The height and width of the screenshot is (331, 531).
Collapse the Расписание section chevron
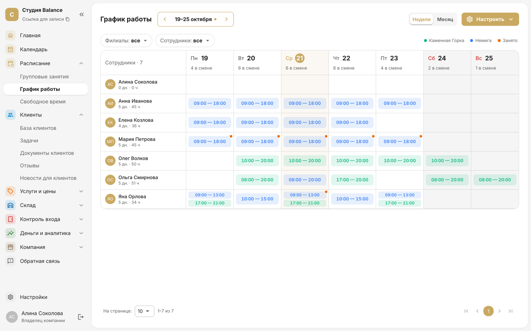[81, 63]
